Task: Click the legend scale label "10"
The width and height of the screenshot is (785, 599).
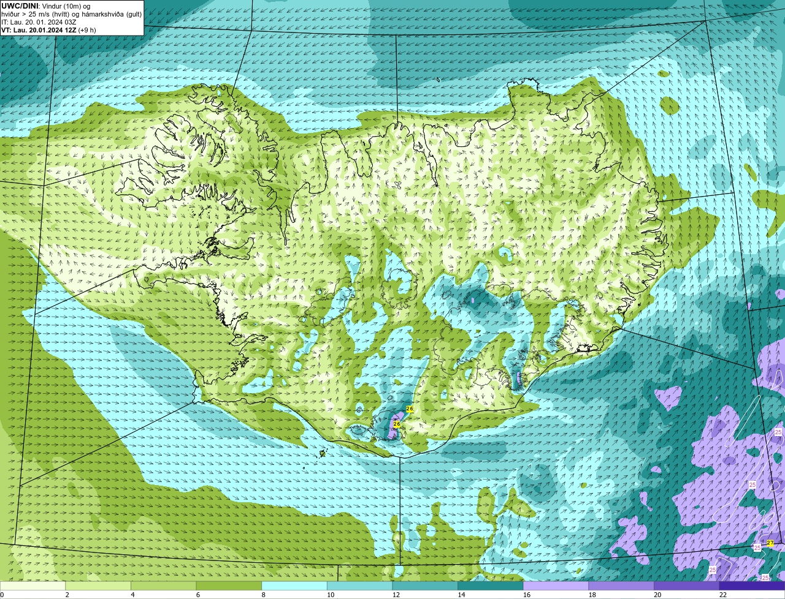Action: pos(331,595)
